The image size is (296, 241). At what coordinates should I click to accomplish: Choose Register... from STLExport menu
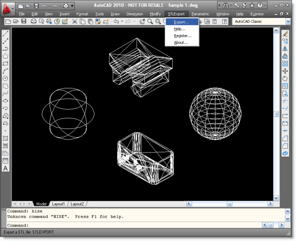pos(182,36)
